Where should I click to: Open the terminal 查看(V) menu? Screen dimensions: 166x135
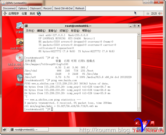(53, 31)
